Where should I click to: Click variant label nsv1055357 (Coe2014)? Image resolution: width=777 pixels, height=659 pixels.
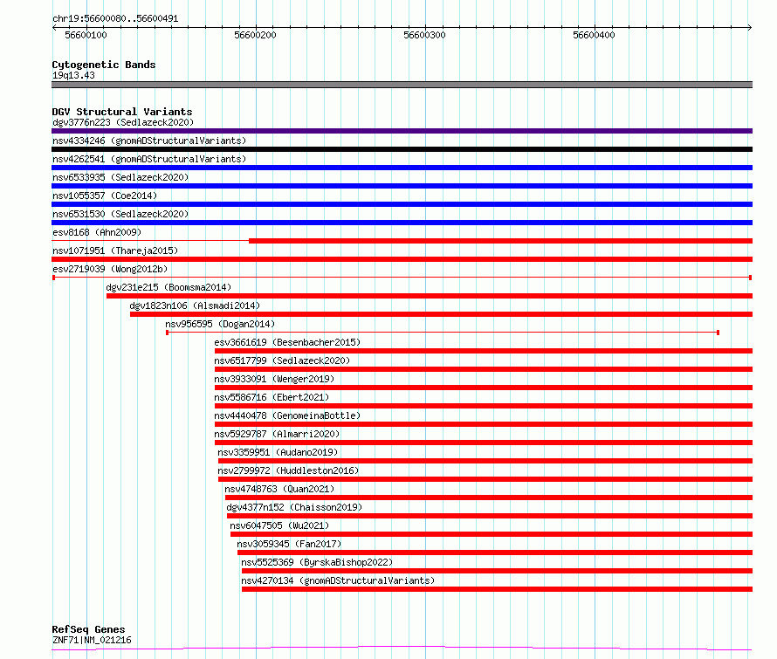click(x=105, y=196)
